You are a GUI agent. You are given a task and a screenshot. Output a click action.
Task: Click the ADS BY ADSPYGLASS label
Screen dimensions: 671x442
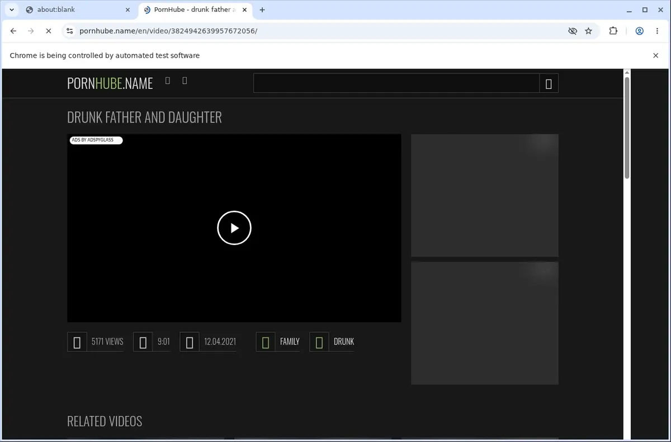96,140
